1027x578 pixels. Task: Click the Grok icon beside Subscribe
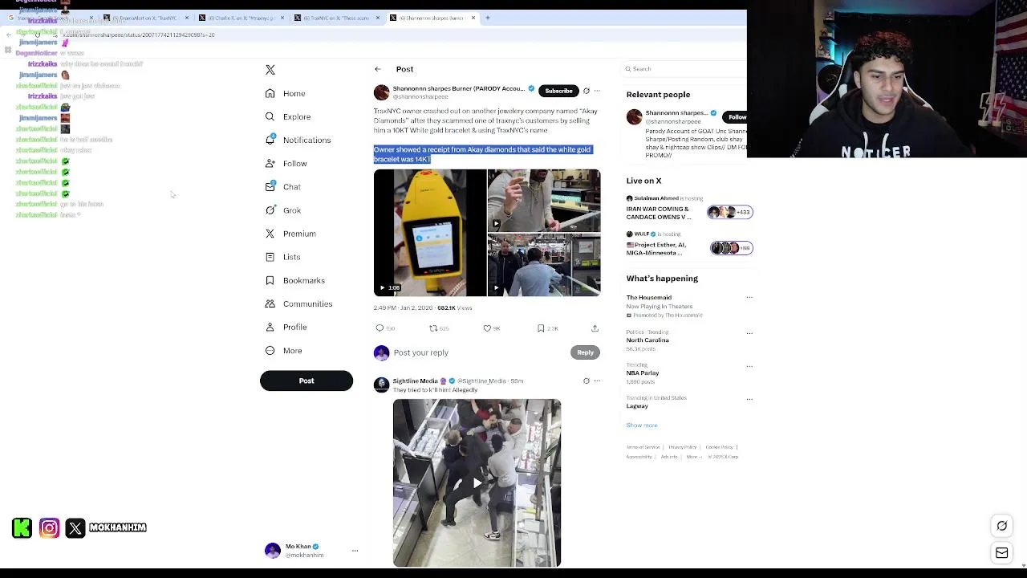point(586,91)
